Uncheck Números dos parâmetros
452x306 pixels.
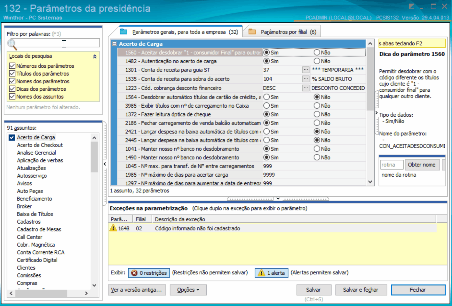pos(12,66)
